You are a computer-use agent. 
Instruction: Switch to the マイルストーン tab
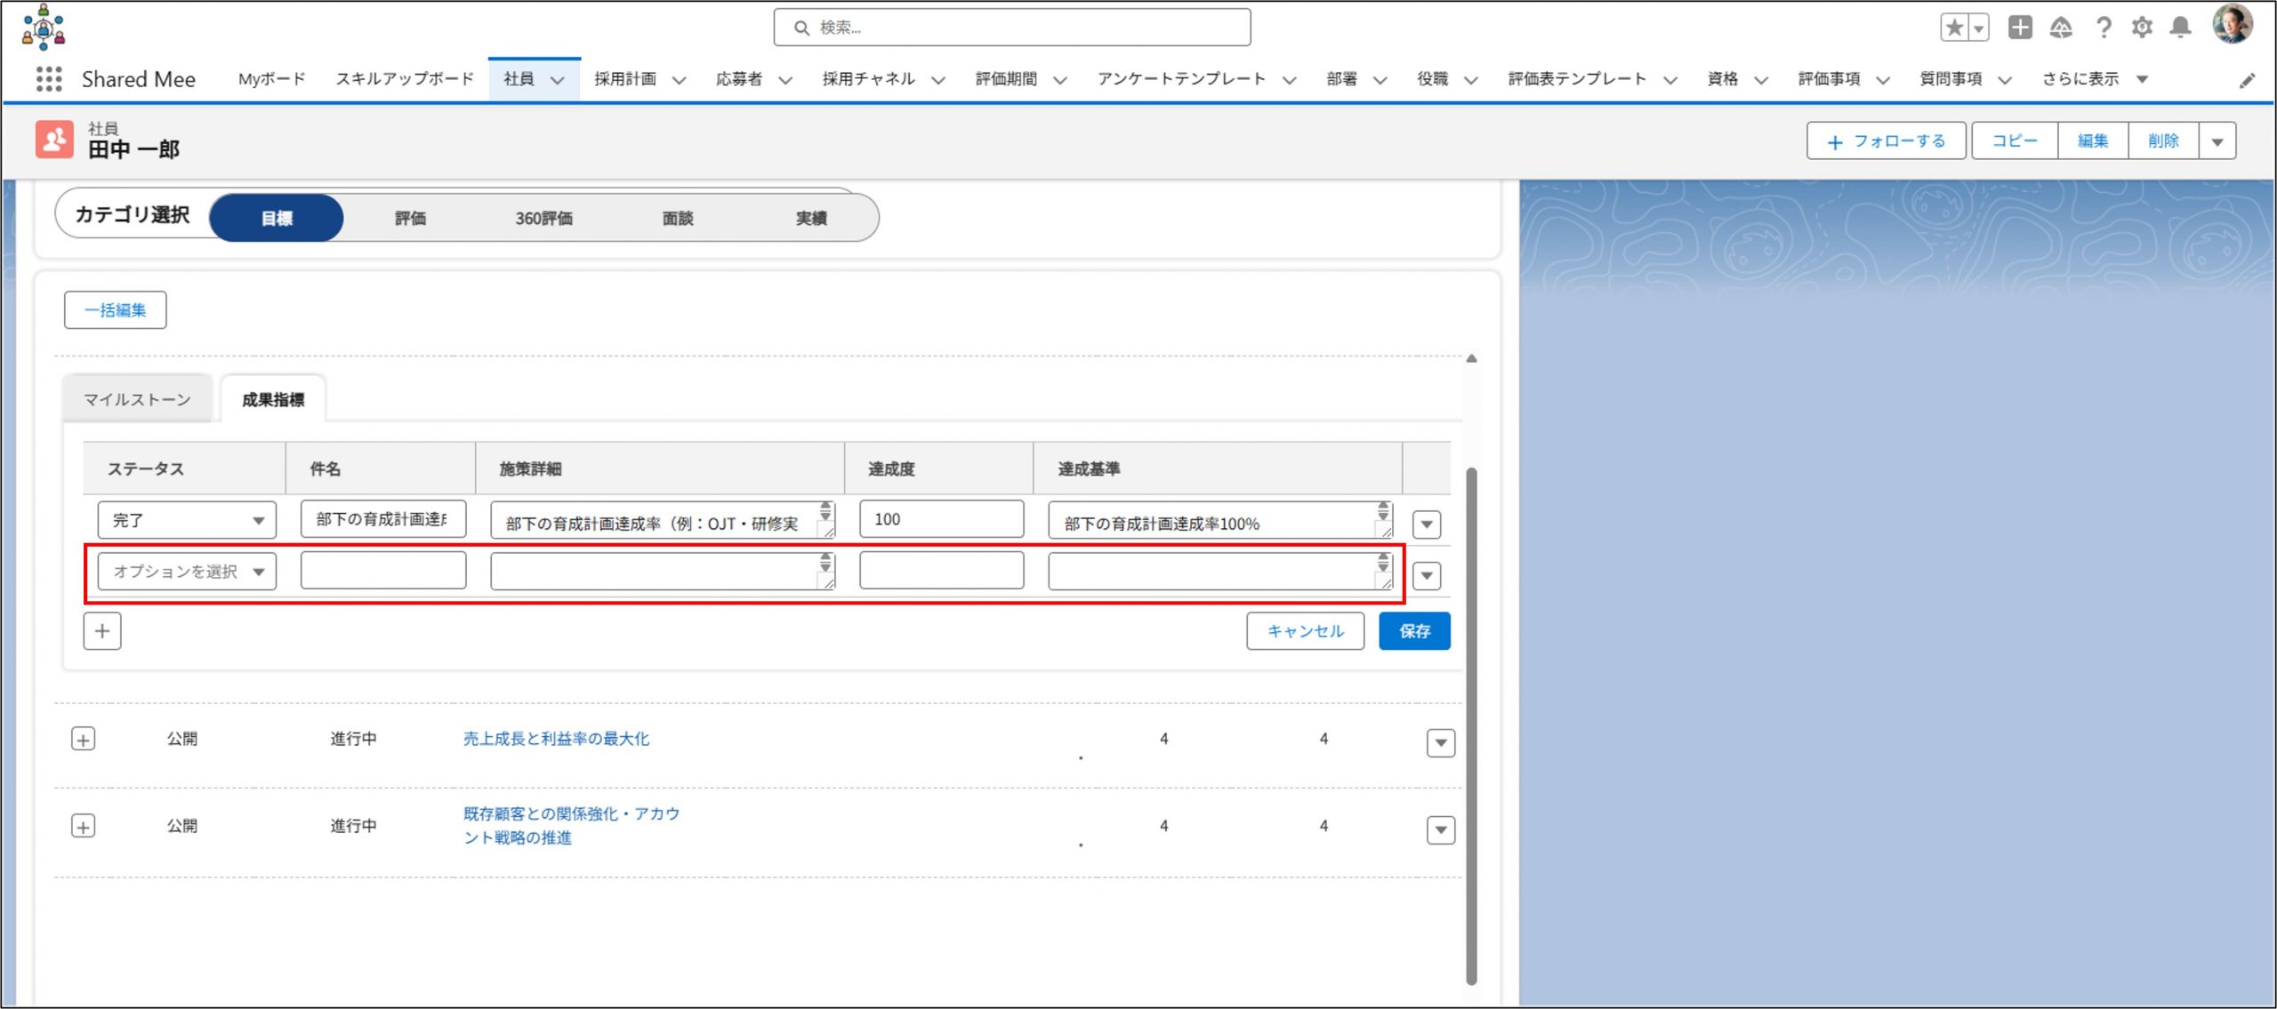click(137, 400)
